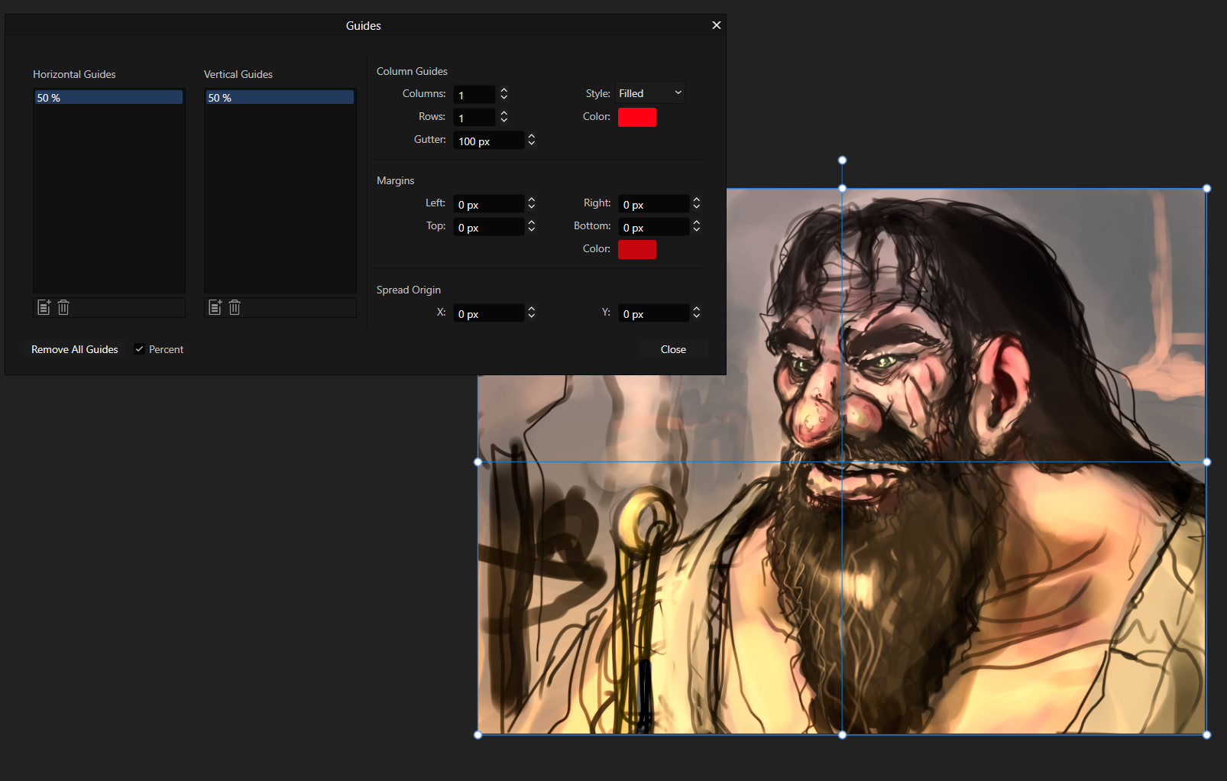Pick the Margins color swatch
This screenshot has height=781, width=1227.
click(637, 249)
